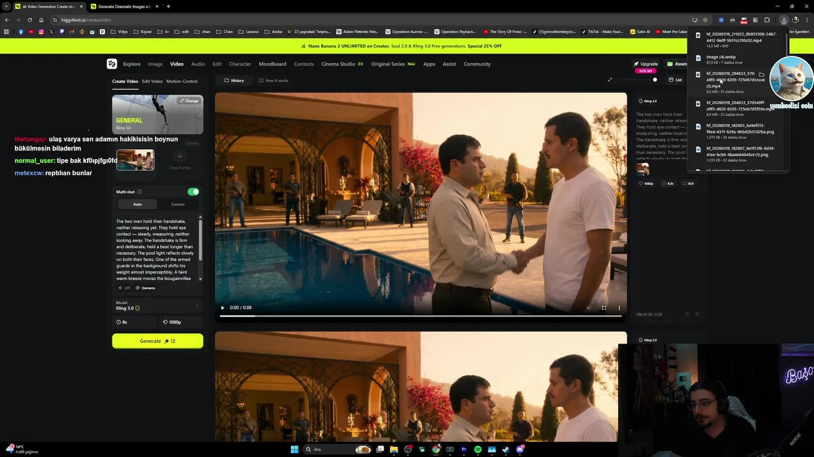
Task: Open the Higgsfield logo home icon
Action: 112,63
